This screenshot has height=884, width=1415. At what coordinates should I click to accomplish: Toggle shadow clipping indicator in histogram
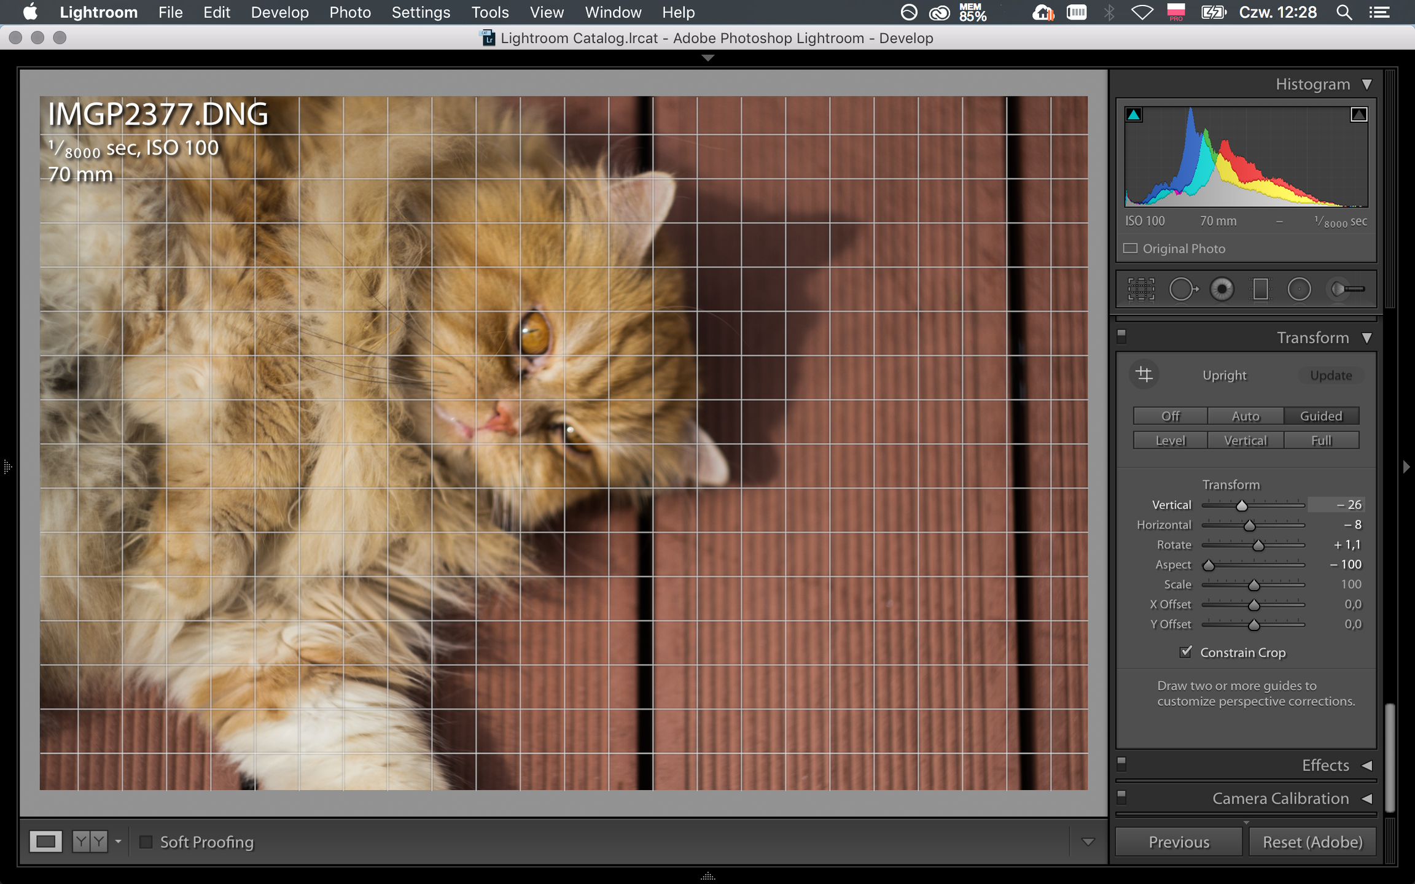pyautogui.click(x=1133, y=115)
